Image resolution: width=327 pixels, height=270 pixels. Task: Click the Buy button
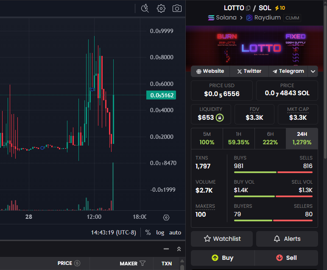[x=223, y=258]
